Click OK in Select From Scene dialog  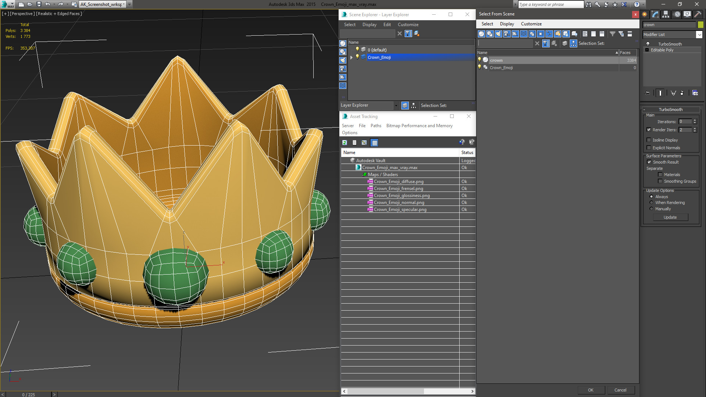(591, 390)
